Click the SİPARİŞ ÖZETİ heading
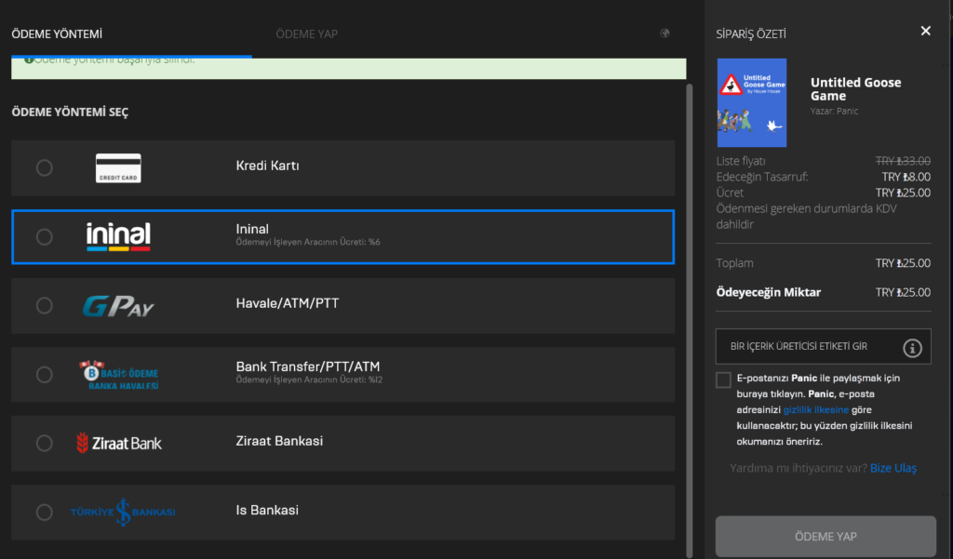Image resolution: width=953 pixels, height=559 pixels. pyautogui.click(x=751, y=34)
